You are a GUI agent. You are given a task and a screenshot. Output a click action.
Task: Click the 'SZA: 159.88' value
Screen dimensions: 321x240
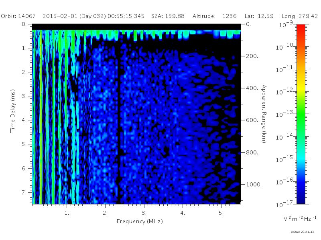coord(168,16)
